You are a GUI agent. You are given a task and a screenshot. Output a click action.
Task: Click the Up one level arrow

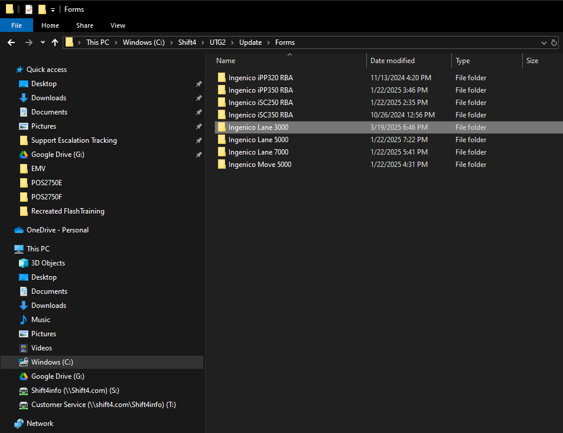click(x=55, y=42)
